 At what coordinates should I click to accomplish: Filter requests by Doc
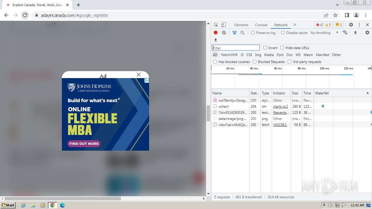(289, 55)
